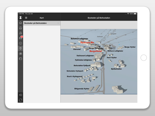Click the Aasgaard label on the map
Screen dimensions: 155x116
(x=114, y=34)
